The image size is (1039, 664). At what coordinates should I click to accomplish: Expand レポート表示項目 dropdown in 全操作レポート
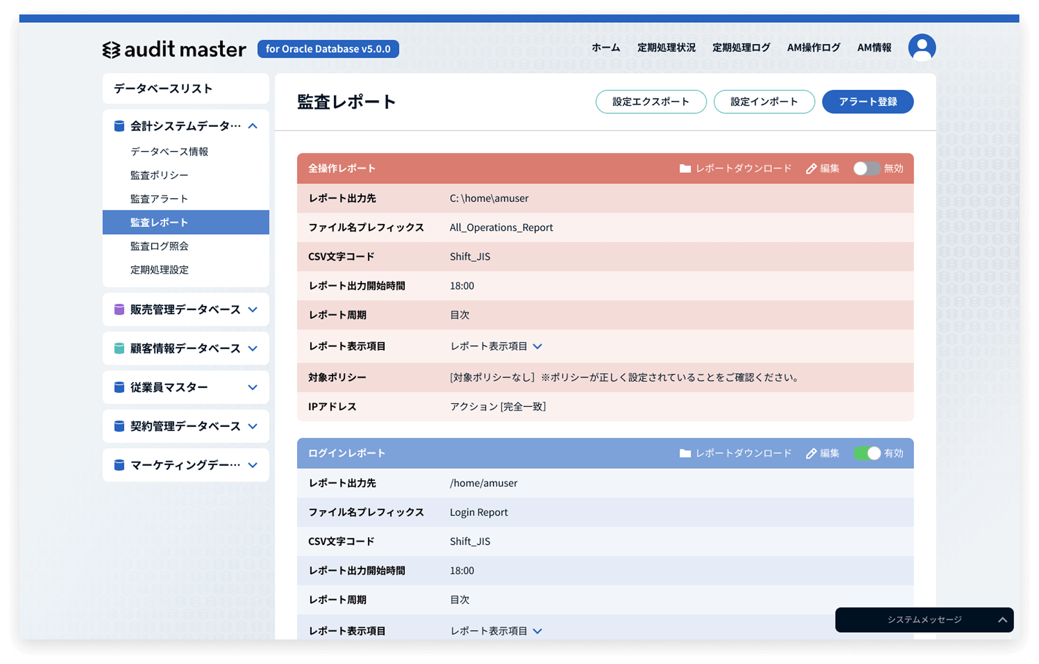click(x=538, y=346)
